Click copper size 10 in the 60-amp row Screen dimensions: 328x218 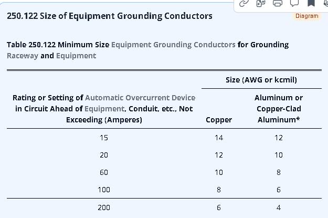click(x=219, y=172)
